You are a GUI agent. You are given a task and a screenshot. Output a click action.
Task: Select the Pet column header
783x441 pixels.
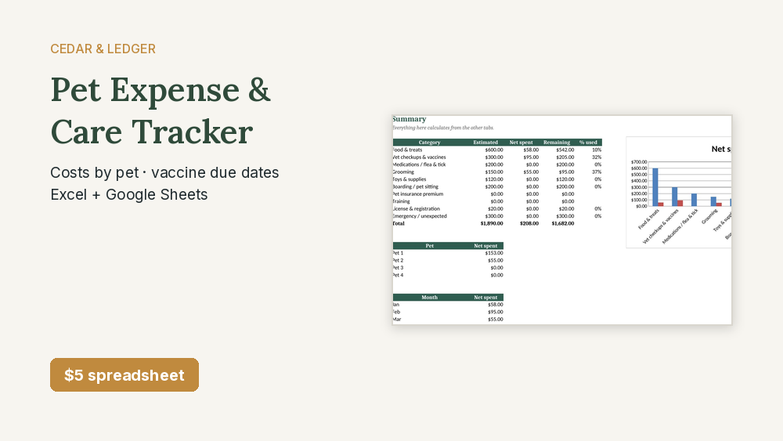tap(429, 246)
